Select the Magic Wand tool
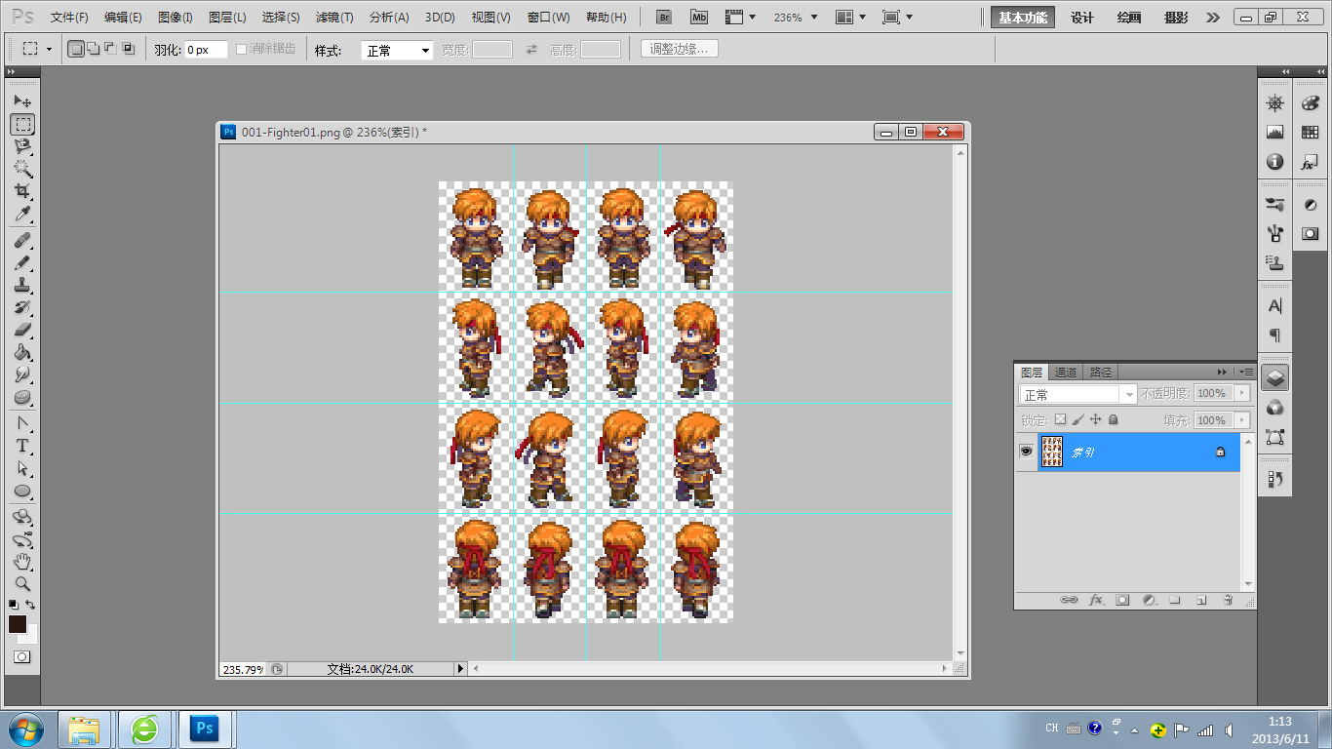Screen dimensions: 1332x749 (22, 169)
